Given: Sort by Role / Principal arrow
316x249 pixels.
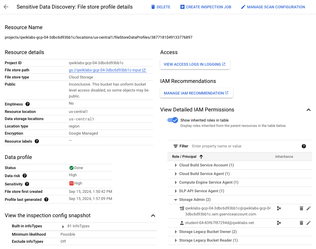Looking at the screenshot, I should point(201,157).
